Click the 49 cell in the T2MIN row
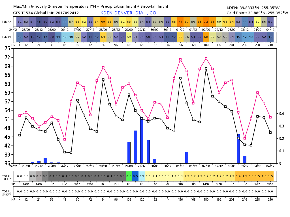This screenshot has height=217, width=290. 32,37
